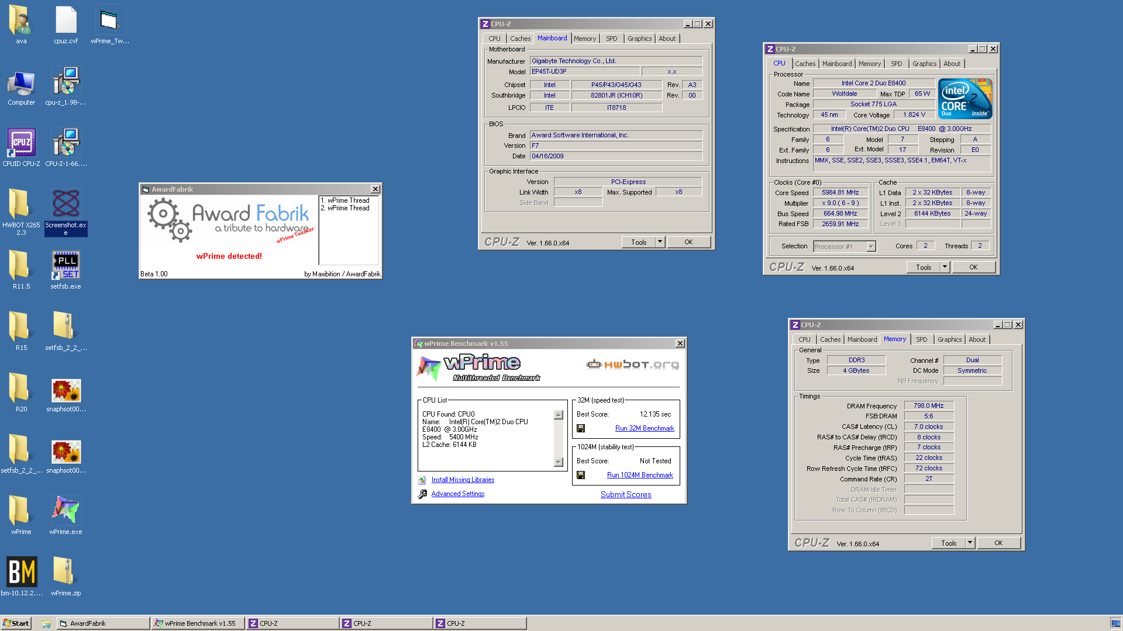This screenshot has height=631, width=1123.
Task: Open the setfsb_2_2 zip archive beside R15
Action: click(x=66, y=331)
